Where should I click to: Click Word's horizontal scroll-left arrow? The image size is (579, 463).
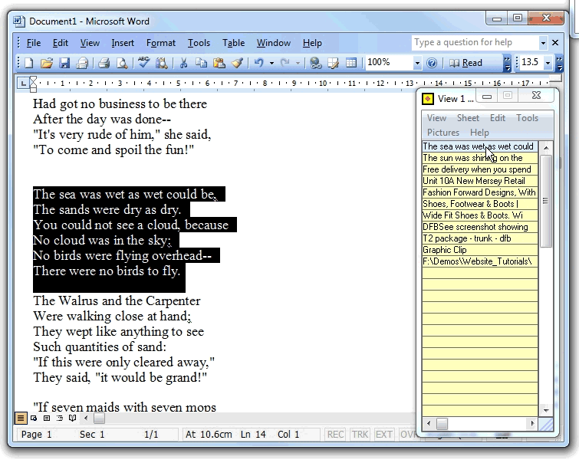[x=86, y=419]
